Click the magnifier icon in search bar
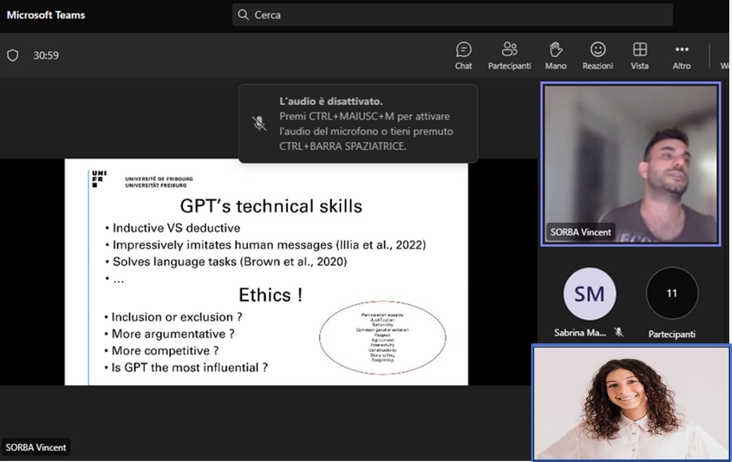The width and height of the screenshot is (732, 462). tap(243, 15)
